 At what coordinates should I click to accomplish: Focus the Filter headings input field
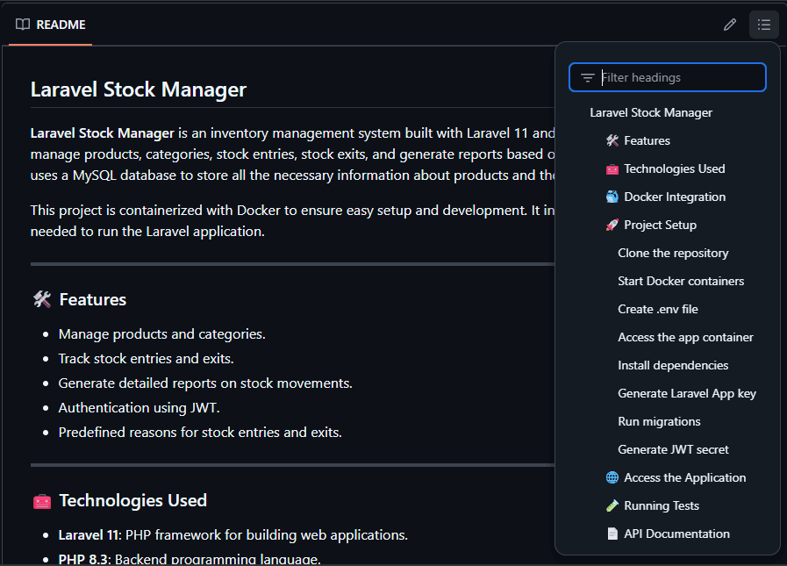[668, 77]
